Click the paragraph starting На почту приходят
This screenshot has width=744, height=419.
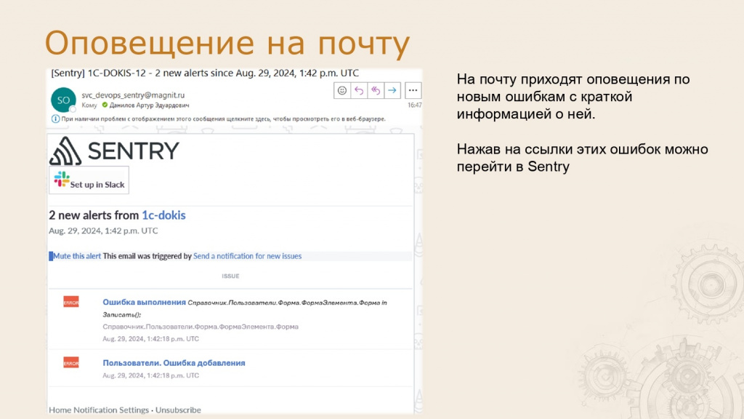573,97
